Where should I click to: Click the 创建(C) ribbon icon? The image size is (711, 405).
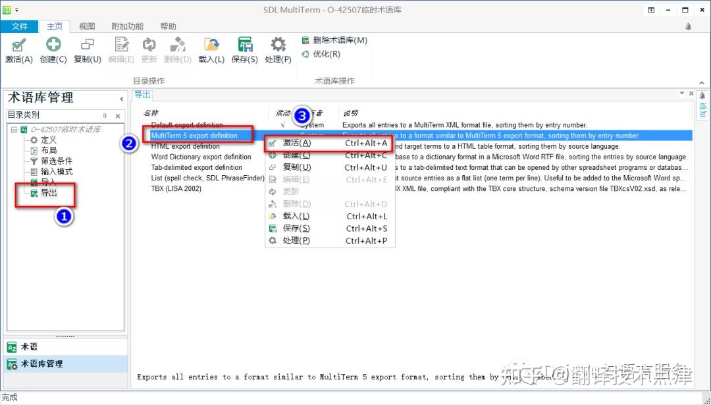[53, 49]
